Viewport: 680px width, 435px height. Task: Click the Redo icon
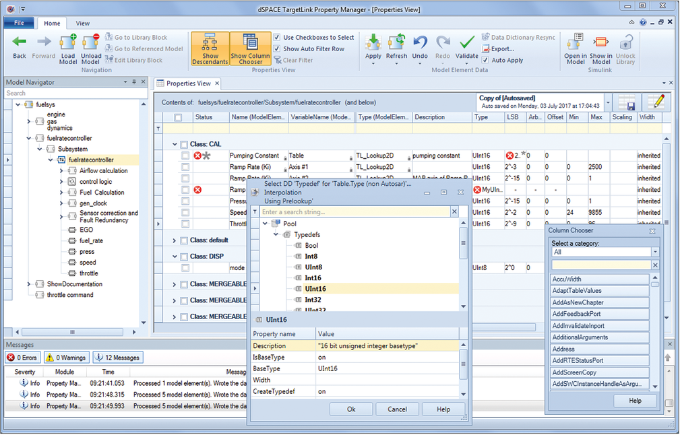[443, 42]
